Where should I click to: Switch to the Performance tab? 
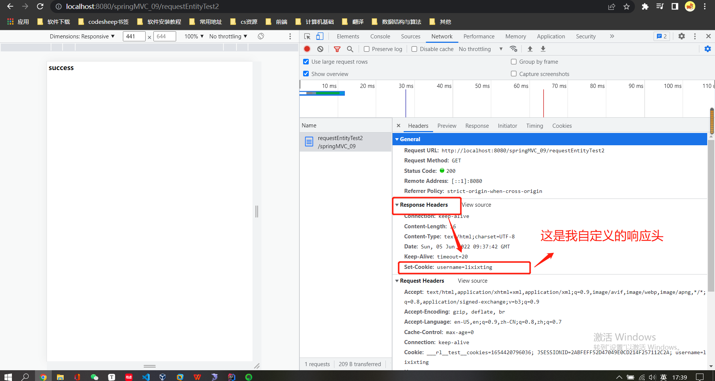479,36
